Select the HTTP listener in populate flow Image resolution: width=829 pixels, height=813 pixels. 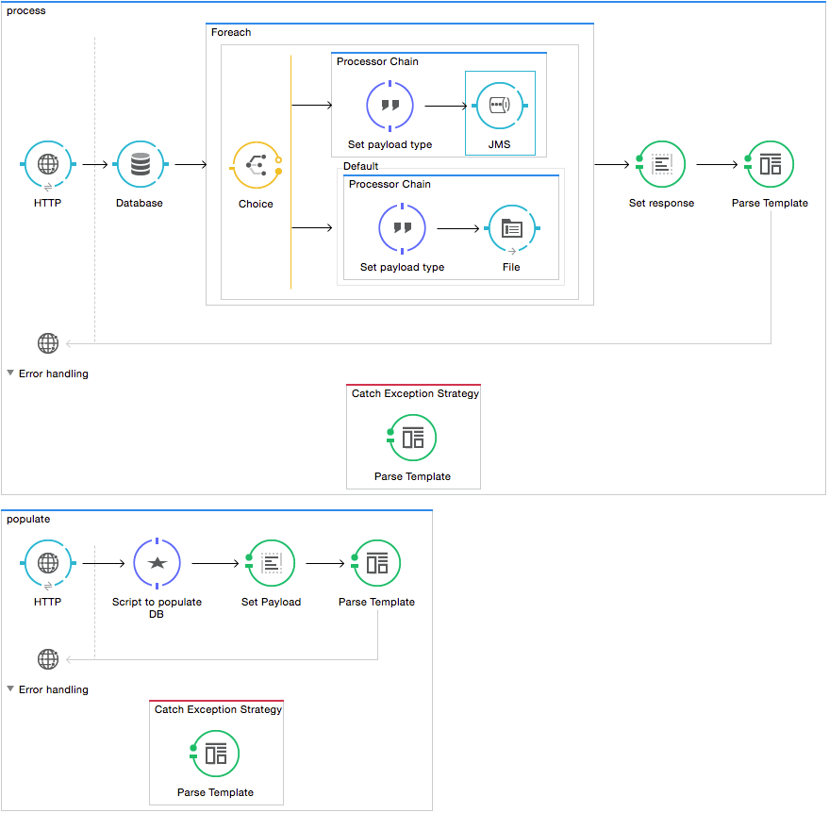(47, 563)
